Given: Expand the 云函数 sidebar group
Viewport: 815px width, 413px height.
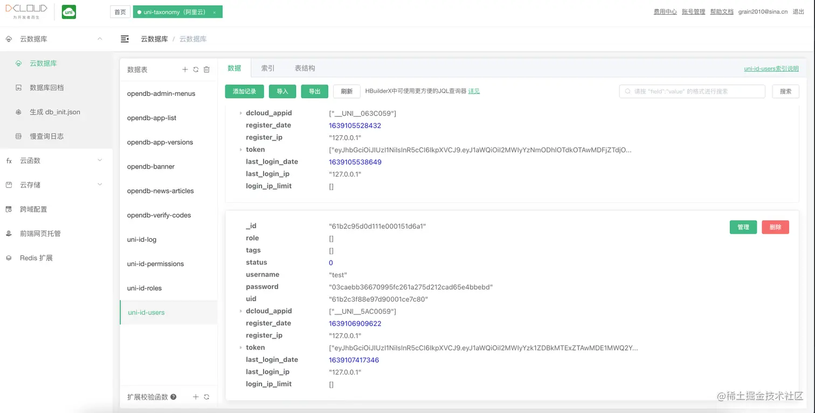Looking at the screenshot, I should [56, 160].
